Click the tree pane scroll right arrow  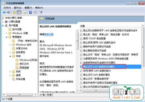click(x=36, y=95)
